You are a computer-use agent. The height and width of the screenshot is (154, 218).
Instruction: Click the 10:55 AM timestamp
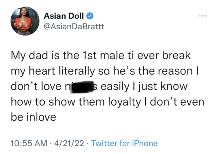[29, 143]
